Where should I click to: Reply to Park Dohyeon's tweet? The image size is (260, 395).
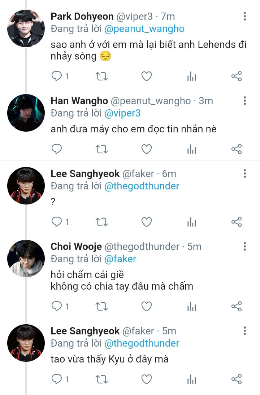click(56, 76)
